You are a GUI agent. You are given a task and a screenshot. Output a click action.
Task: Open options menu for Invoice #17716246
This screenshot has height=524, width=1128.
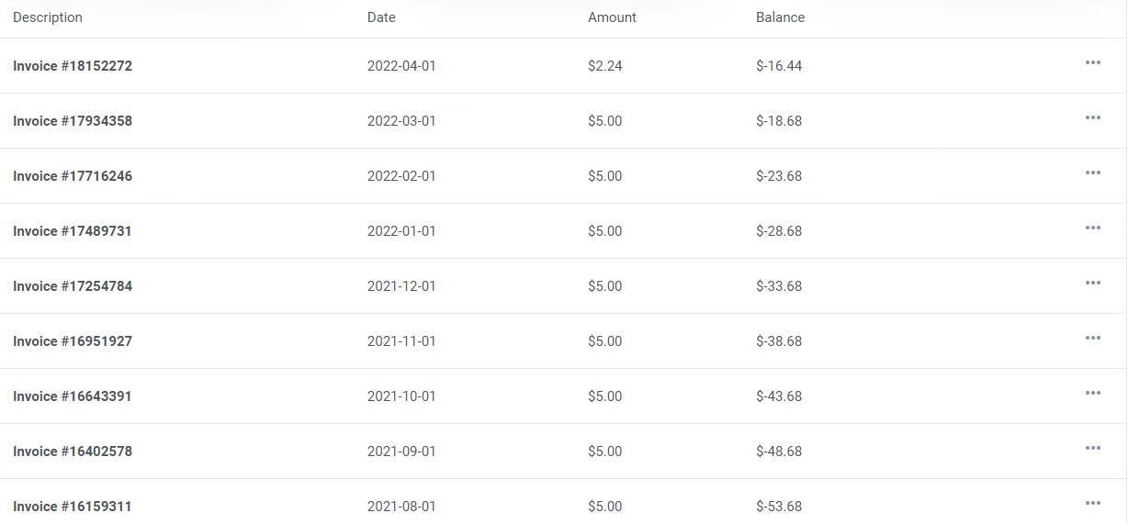[x=1092, y=173]
